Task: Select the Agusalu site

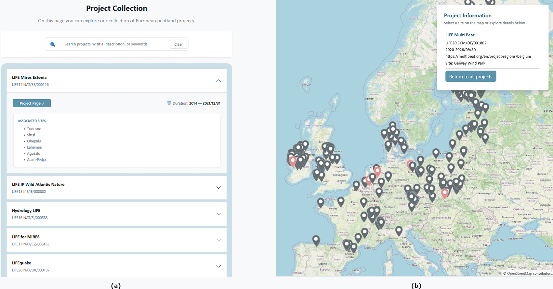Action: 33,153
